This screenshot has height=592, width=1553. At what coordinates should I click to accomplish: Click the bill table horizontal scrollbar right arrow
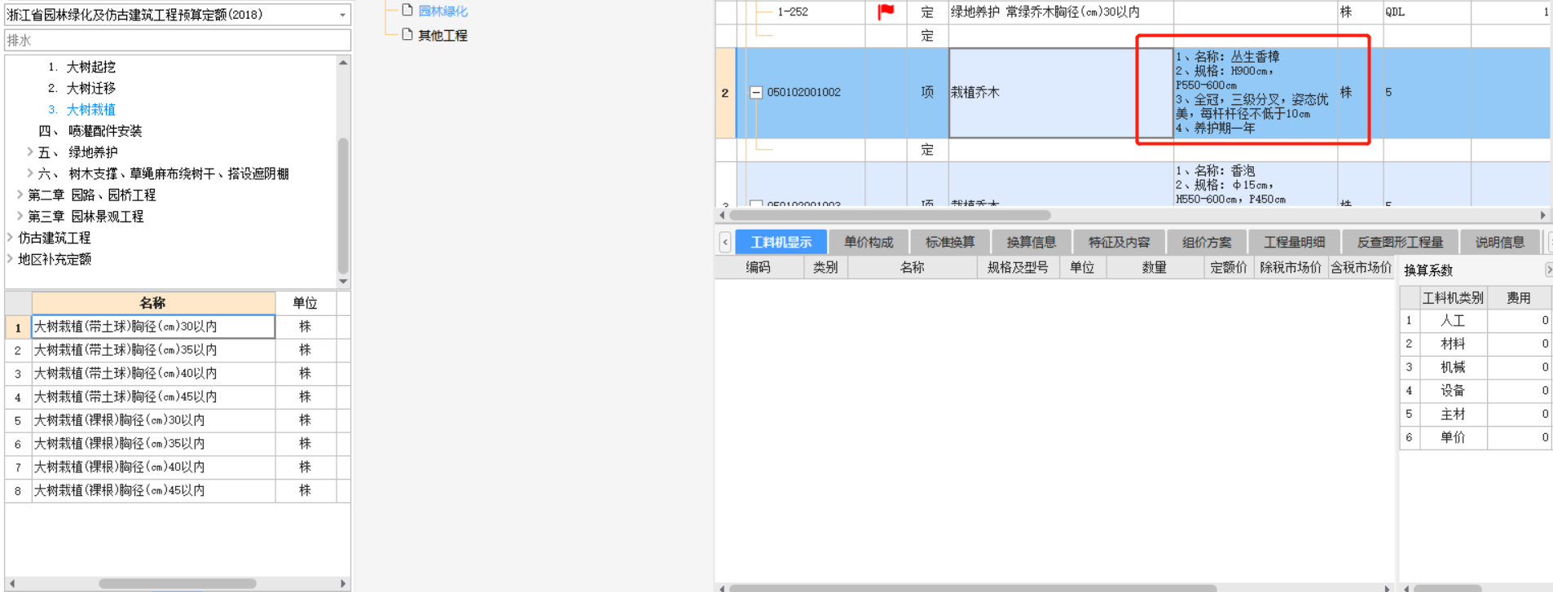tap(1542, 215)
